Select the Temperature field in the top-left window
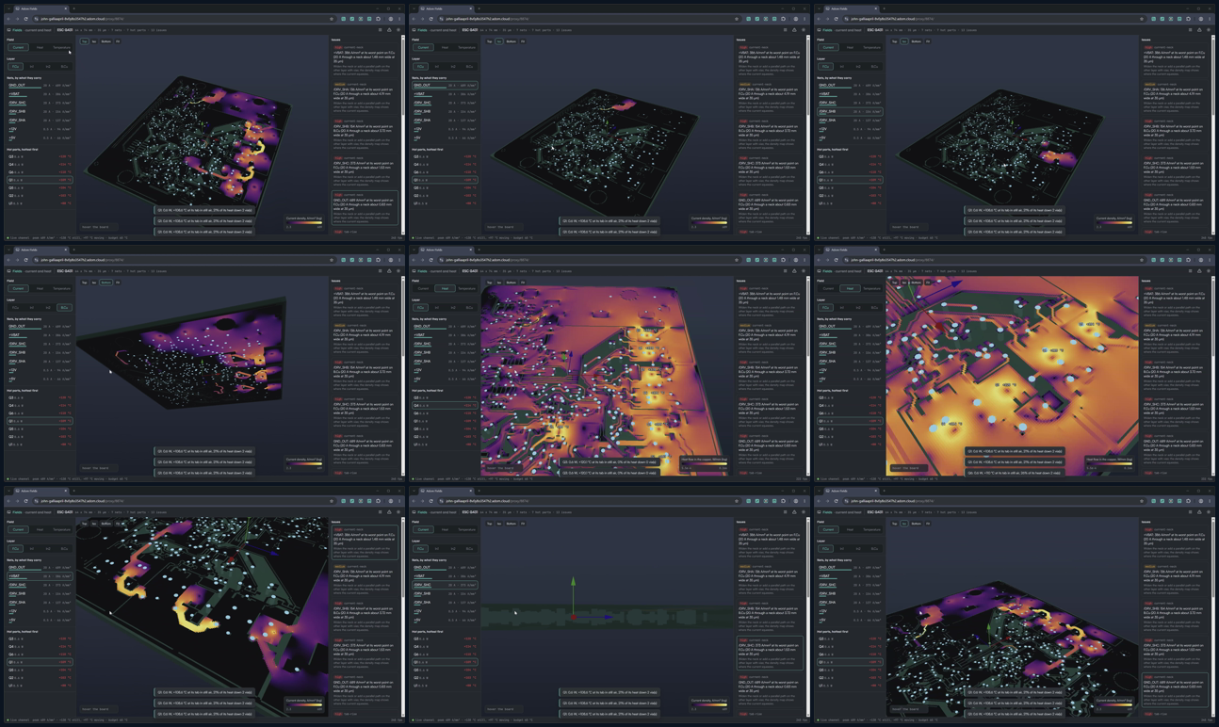This screenshot has height=727, width=1219. coord(61,47)
